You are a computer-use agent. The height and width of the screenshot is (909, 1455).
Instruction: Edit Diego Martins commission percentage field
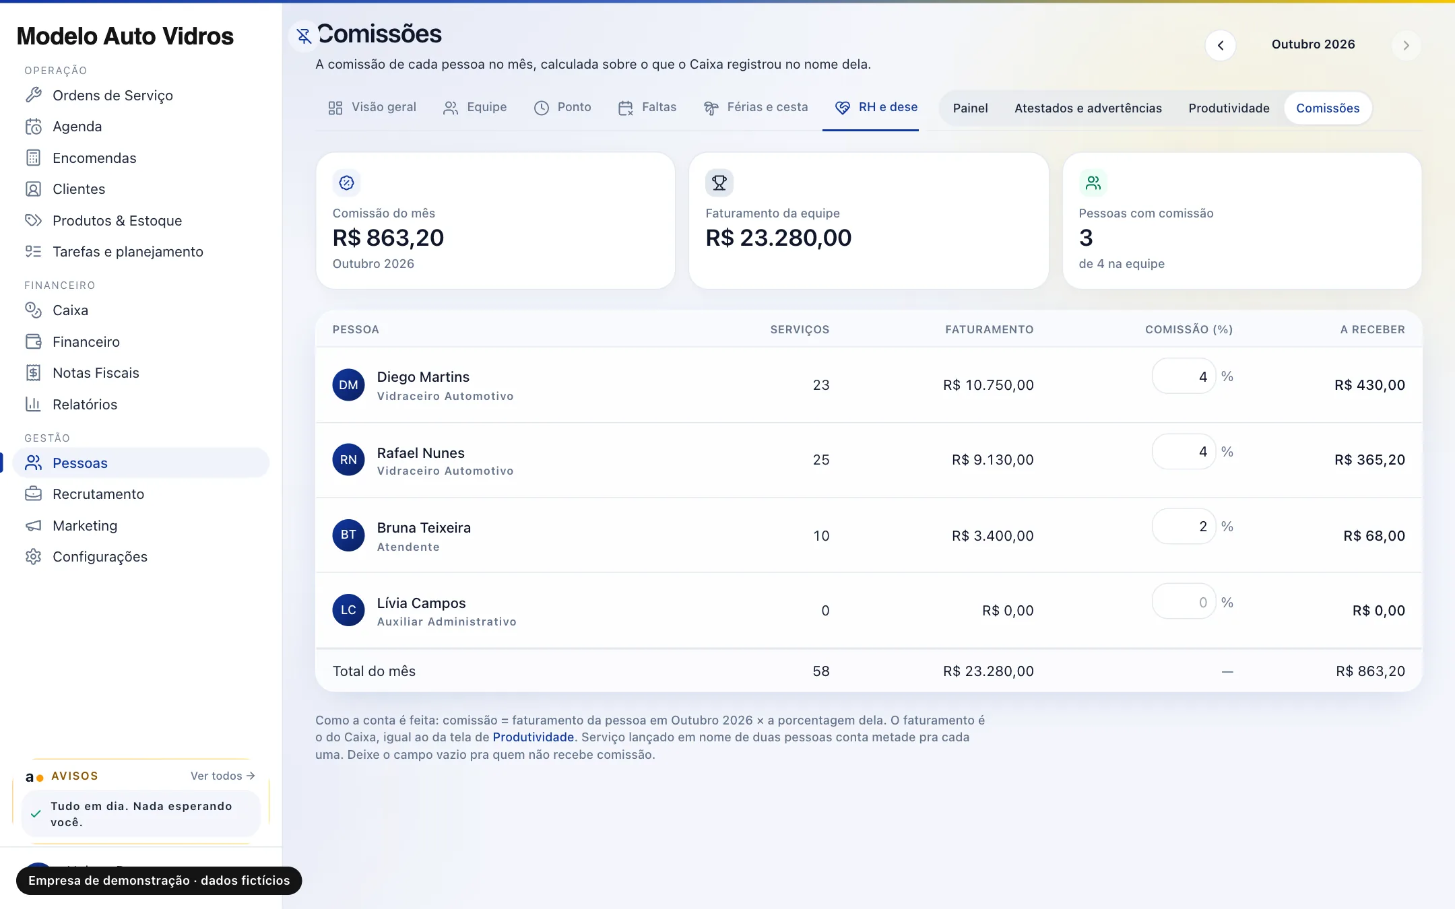[x=1184, y=376]
